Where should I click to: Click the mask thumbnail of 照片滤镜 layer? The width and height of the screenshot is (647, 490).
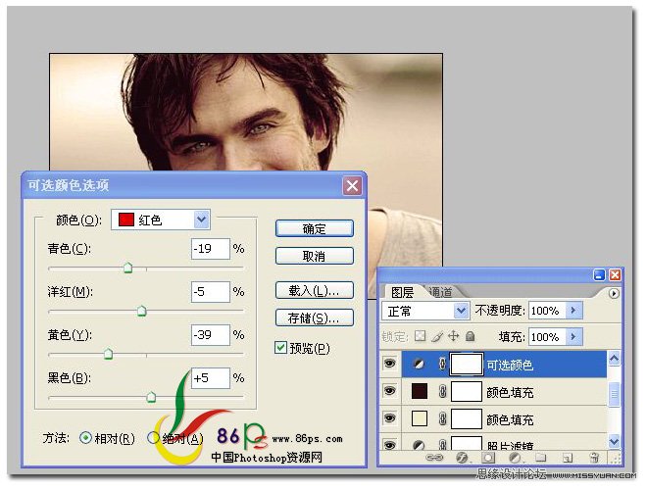coord(467,443)
